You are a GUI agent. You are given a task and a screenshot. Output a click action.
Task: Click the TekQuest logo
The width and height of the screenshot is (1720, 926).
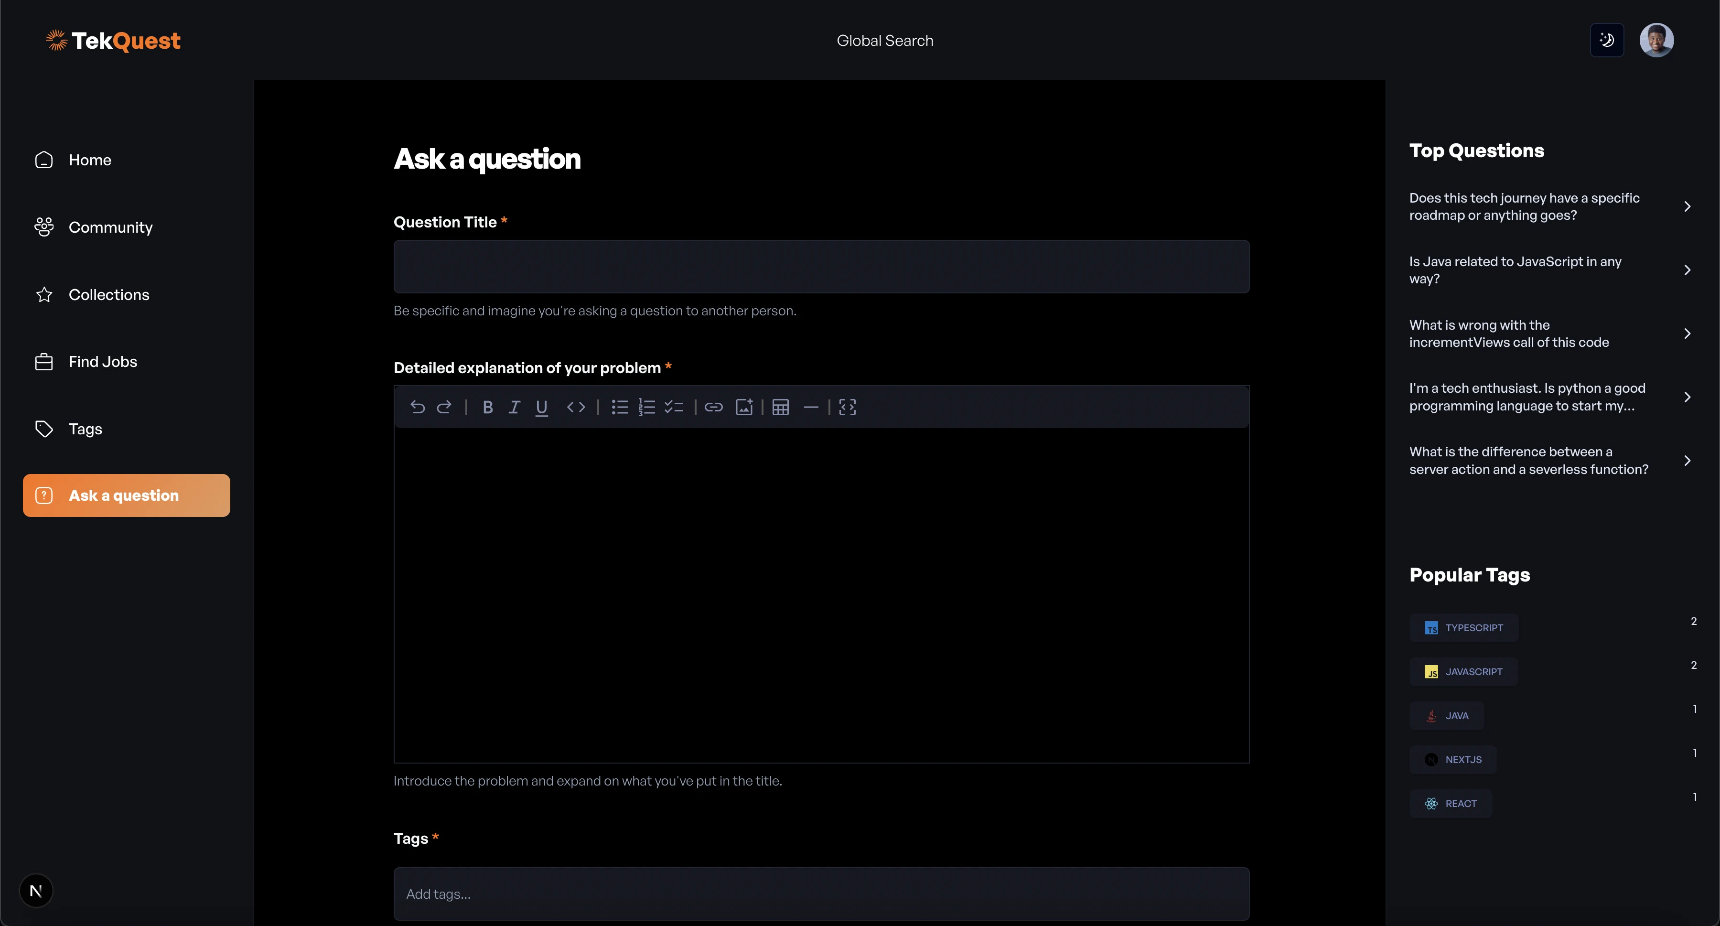click(x=113, y=41)
